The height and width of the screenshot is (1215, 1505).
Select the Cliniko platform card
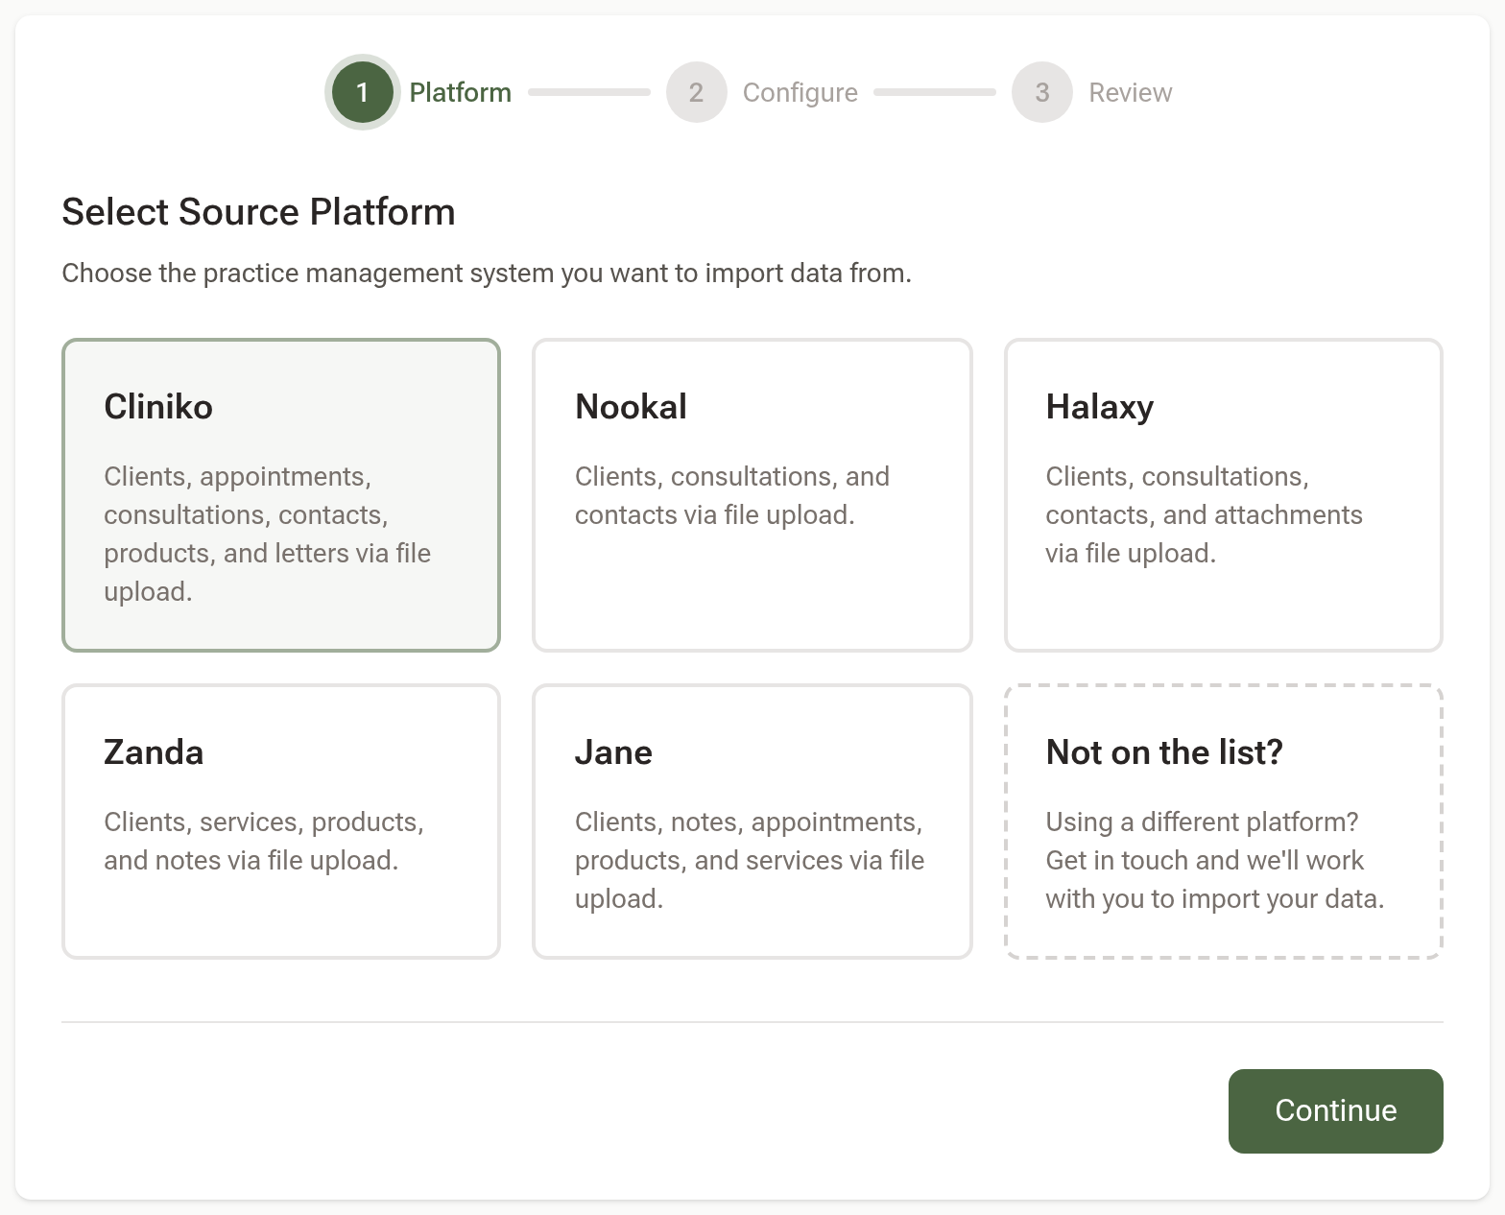[281, 495]
